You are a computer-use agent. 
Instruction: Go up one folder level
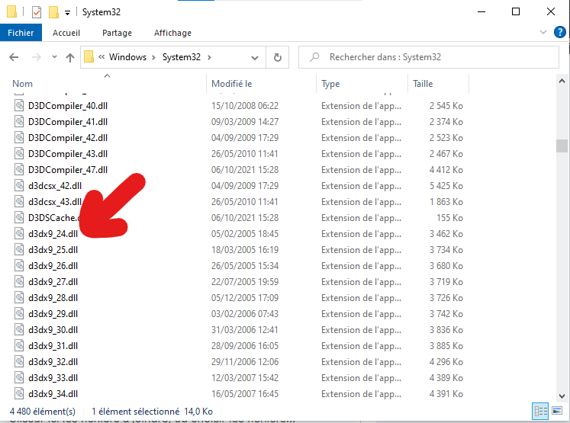tap(70, 57)
